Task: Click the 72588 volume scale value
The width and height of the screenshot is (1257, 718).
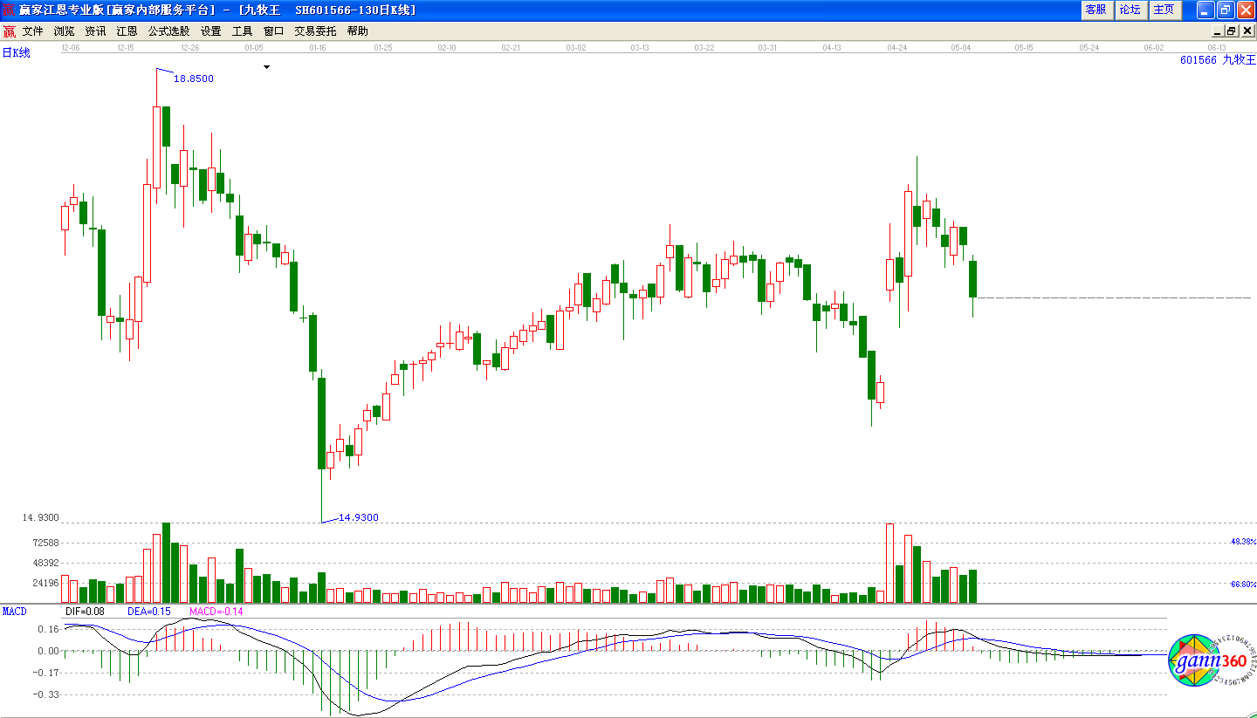Action: [45, 543]
